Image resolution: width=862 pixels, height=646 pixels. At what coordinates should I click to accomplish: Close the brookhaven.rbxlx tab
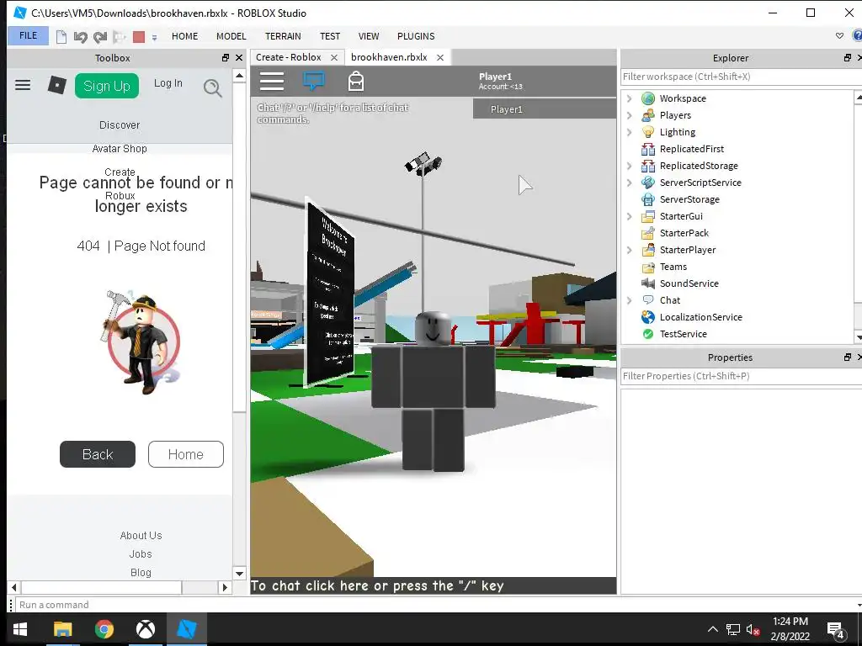pos(439,58)
